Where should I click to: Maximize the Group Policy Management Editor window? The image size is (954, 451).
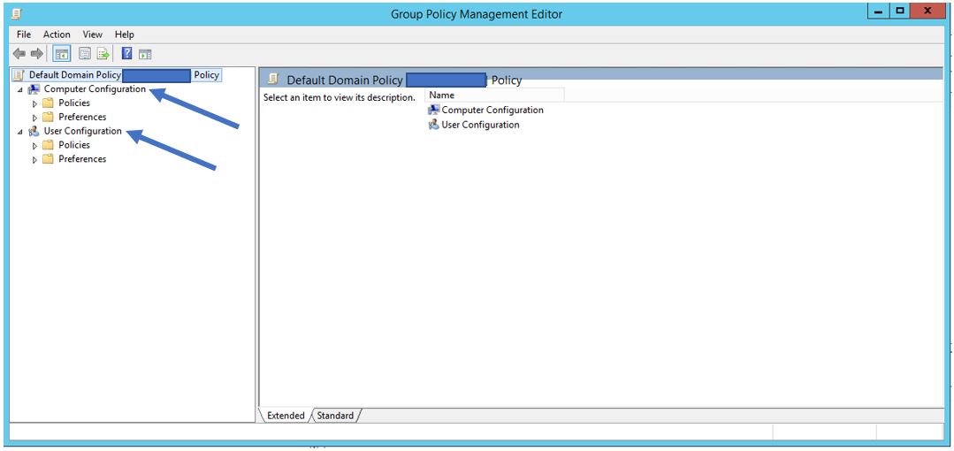click(899, 11)
